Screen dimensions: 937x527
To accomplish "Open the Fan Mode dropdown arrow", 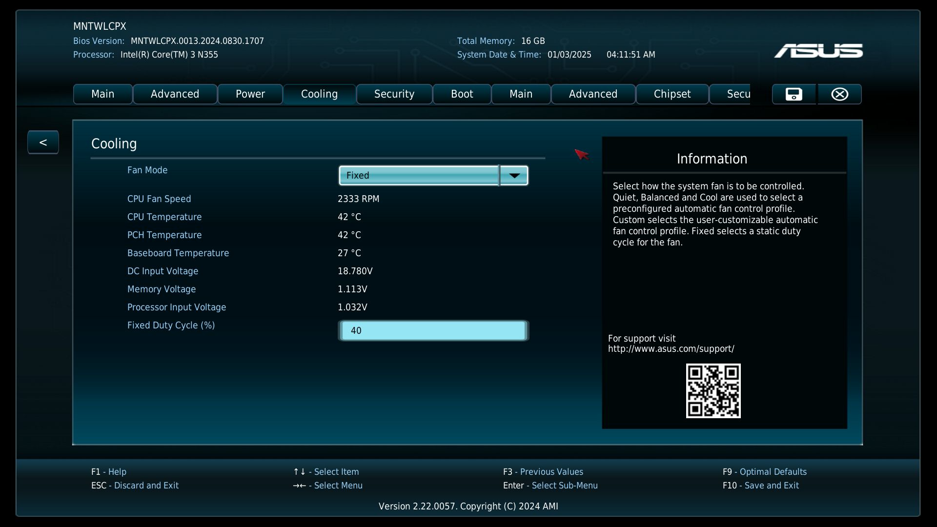I will click(x=514, y=176).
